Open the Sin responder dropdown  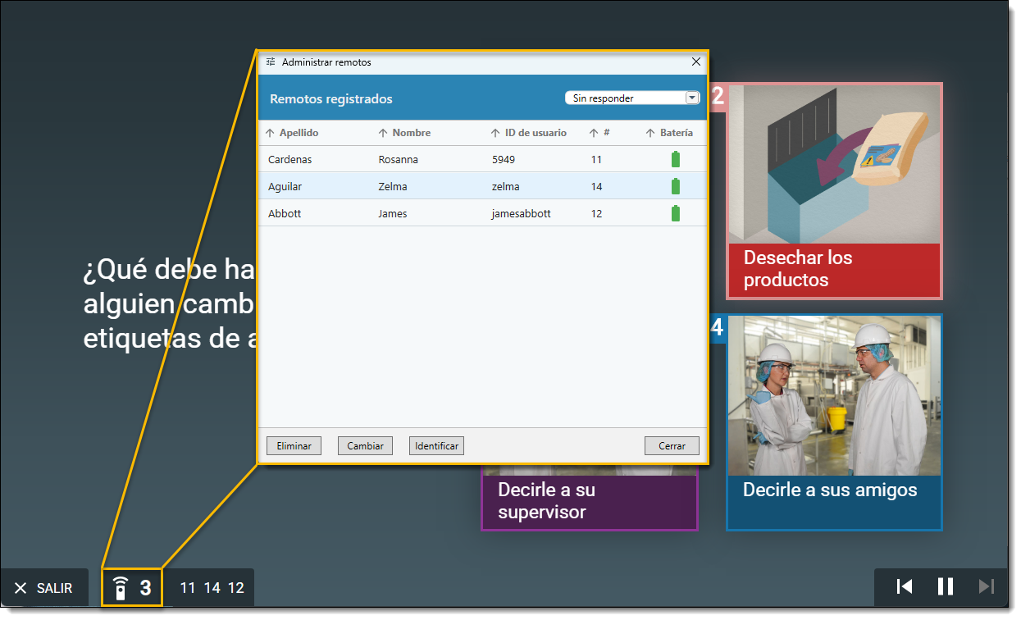(691, 98)
